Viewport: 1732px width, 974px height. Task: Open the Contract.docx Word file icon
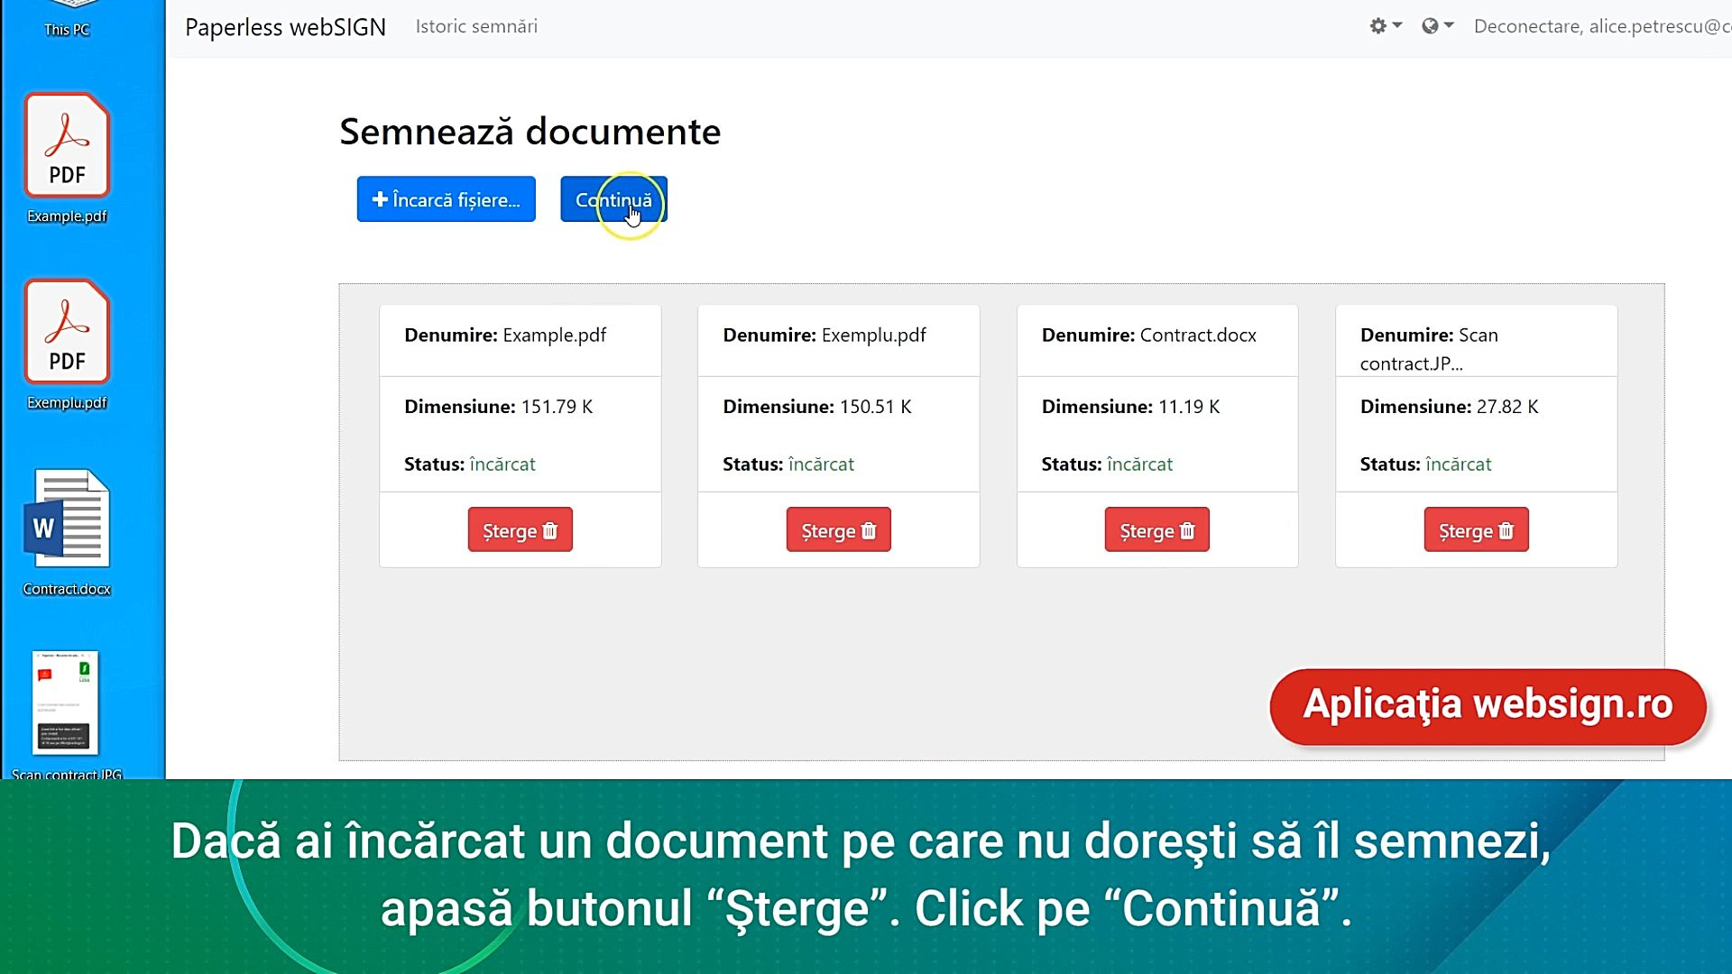[67, 519]
